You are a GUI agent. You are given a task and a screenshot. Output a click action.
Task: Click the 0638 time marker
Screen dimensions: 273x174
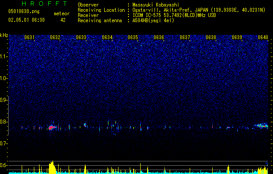pyautogui.click(x=211, y=37)
